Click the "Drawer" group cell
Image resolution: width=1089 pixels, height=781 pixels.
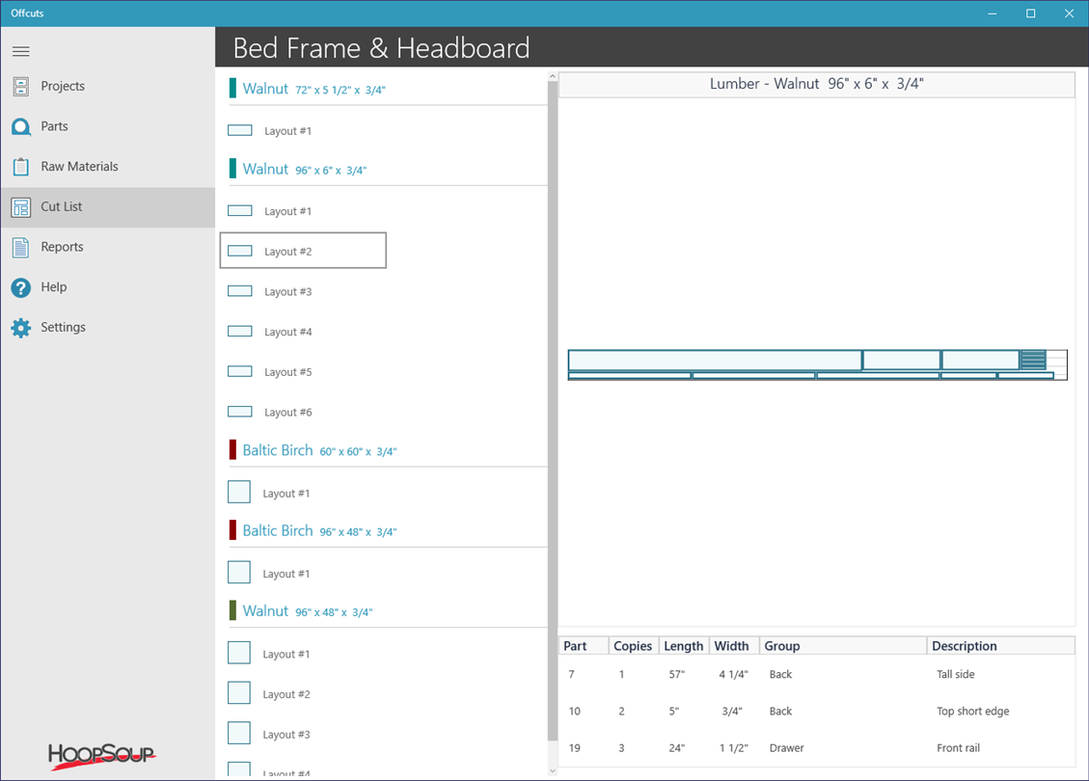pyautogui.click(x=786, y=747)
